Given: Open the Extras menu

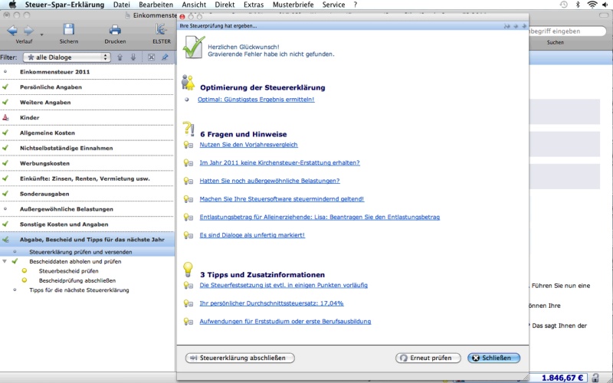Looking at the screenshot, I should coord(254,5).
